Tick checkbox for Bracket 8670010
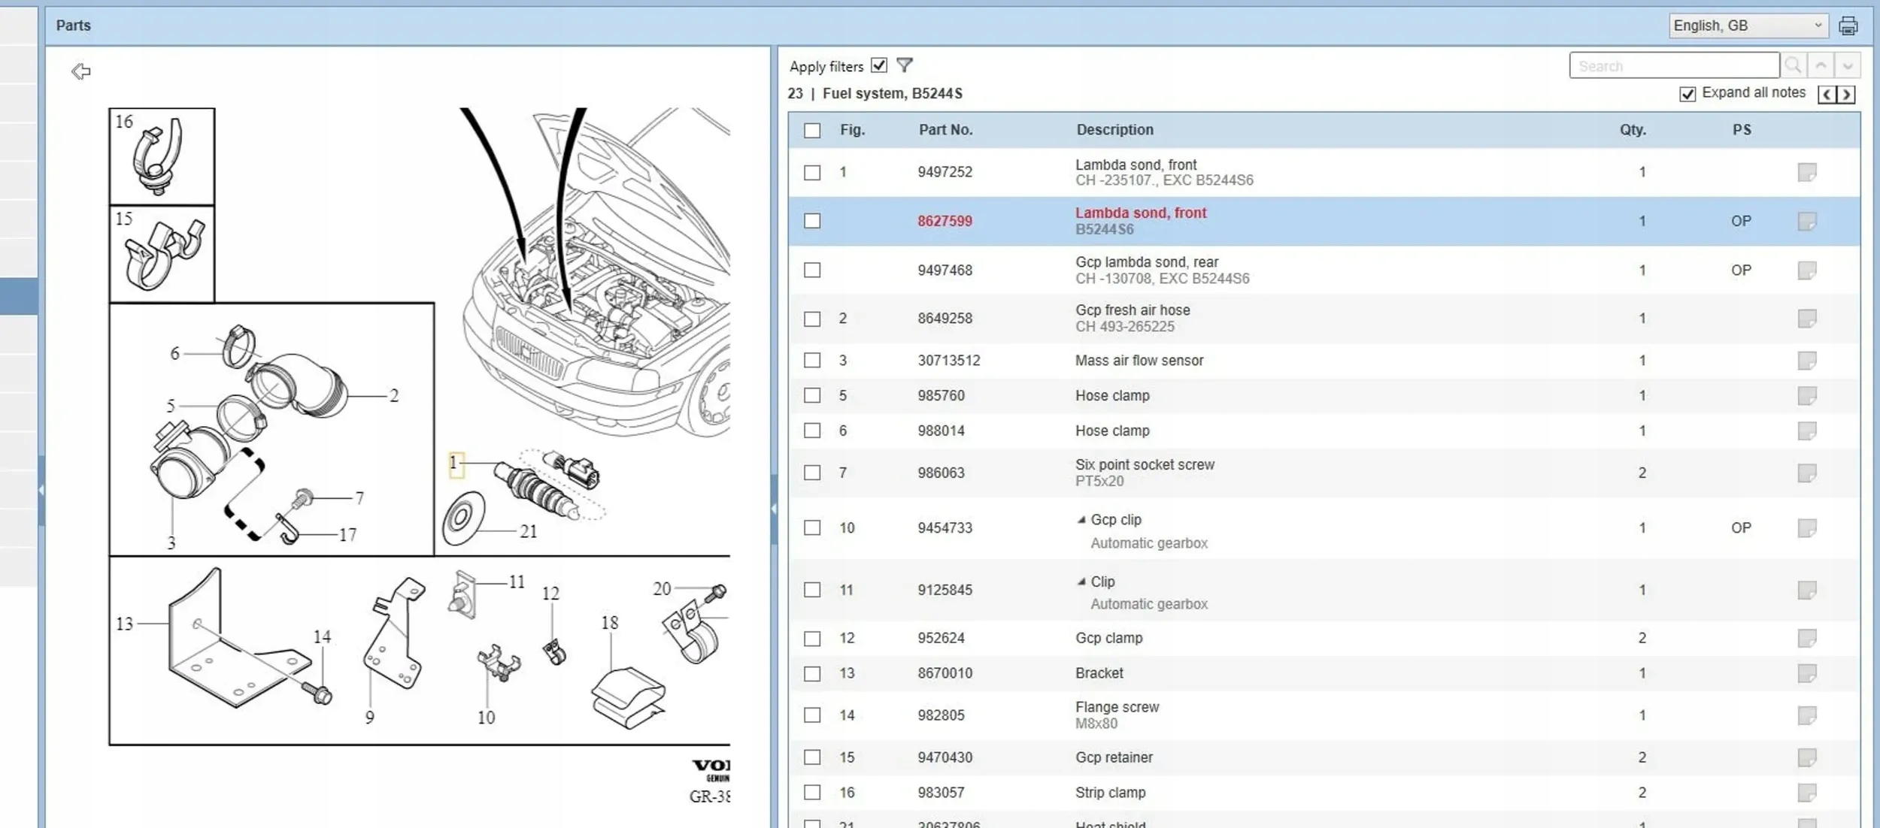Viewport: 1880px width, 828px height. (x=812, y=673)
